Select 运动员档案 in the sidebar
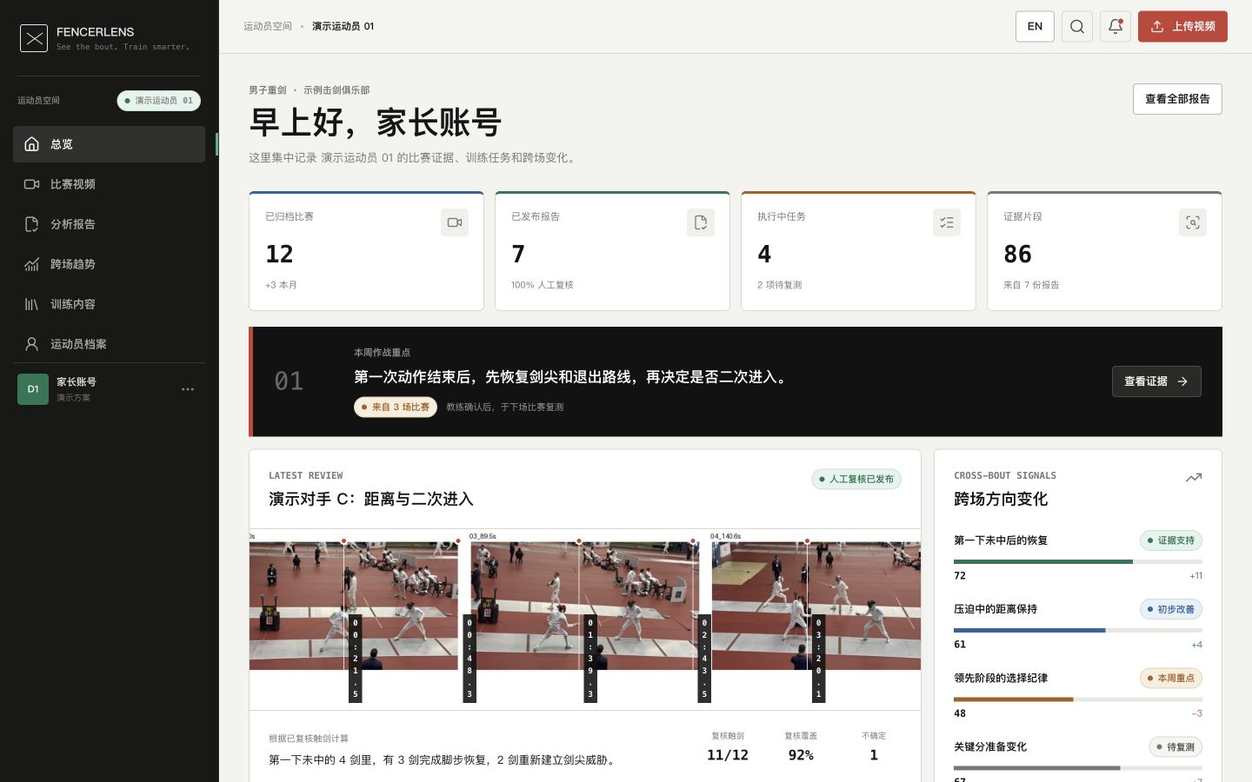 [109, 344]
